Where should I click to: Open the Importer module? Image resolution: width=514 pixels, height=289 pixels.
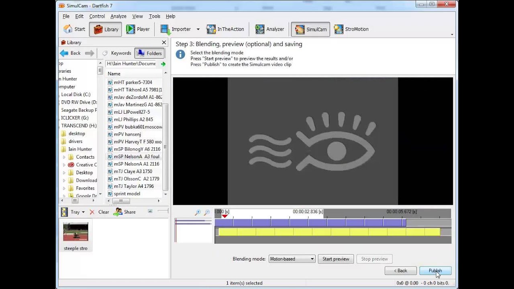[175, 29]
